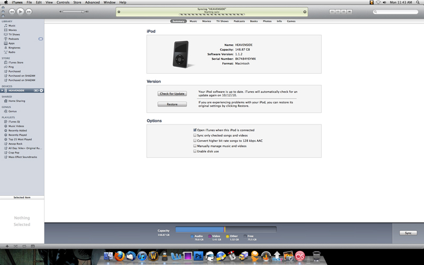The image size is (424, 265).
Task: Switch to the Music tab
Action: click(193, 21)
